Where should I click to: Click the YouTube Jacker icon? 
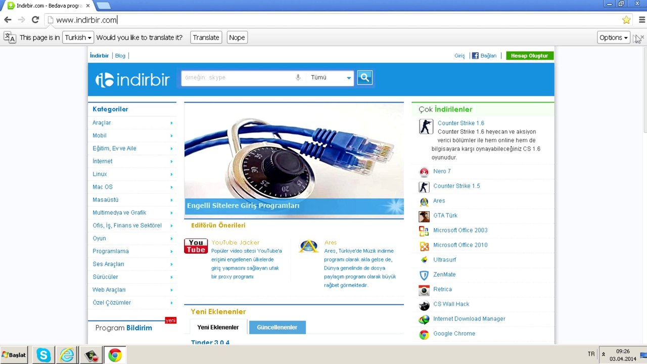[196, 246]
